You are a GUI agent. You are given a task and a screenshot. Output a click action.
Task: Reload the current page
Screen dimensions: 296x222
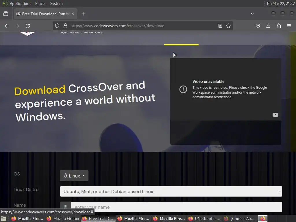[x=28, y=26]
